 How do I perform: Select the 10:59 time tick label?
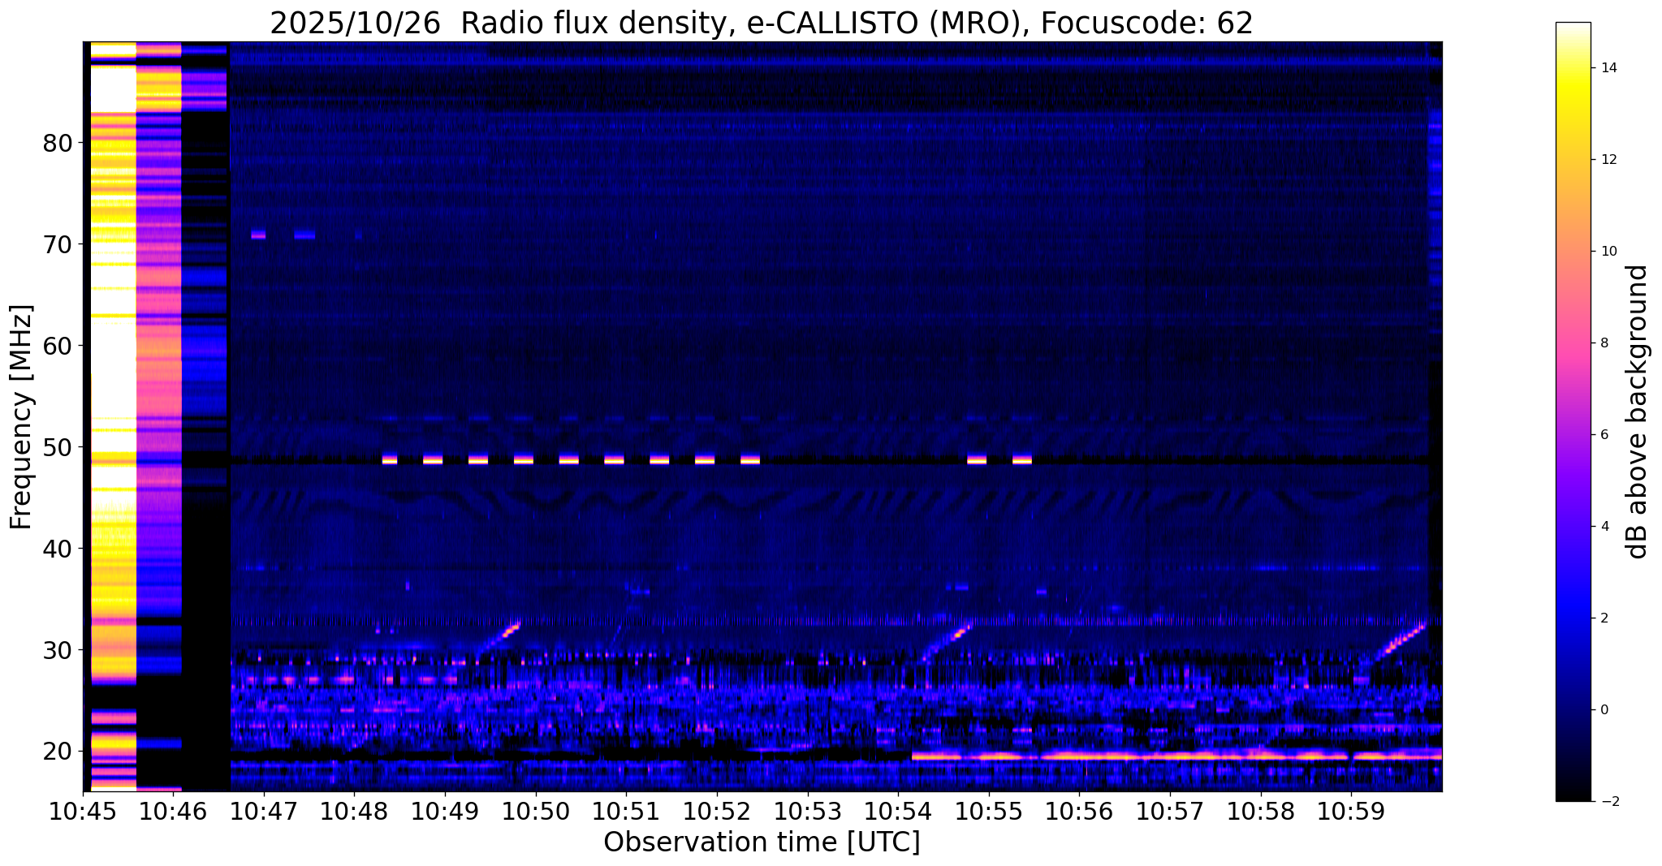(1352, 812)
